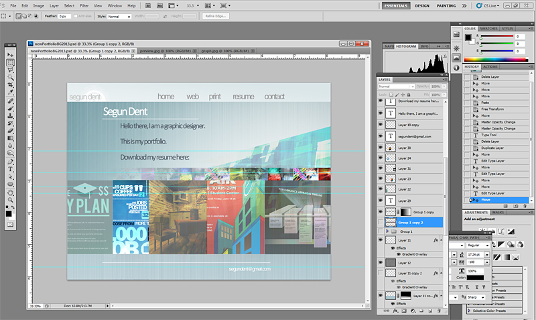This screenshot has width=536, height=320.
Task: Click the blue B color slider
Action: click(x=496, y=51)
